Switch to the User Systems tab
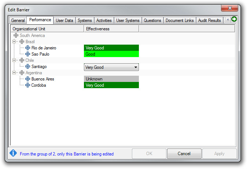247x169 pixels. click(128, 20)
